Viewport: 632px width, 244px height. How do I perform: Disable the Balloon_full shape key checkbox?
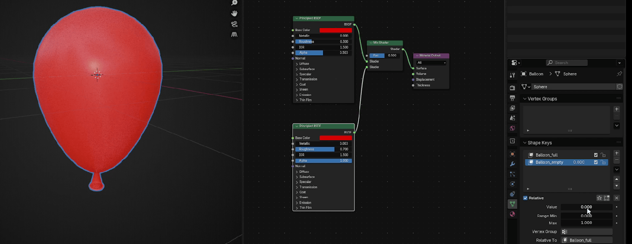point(596,155)
